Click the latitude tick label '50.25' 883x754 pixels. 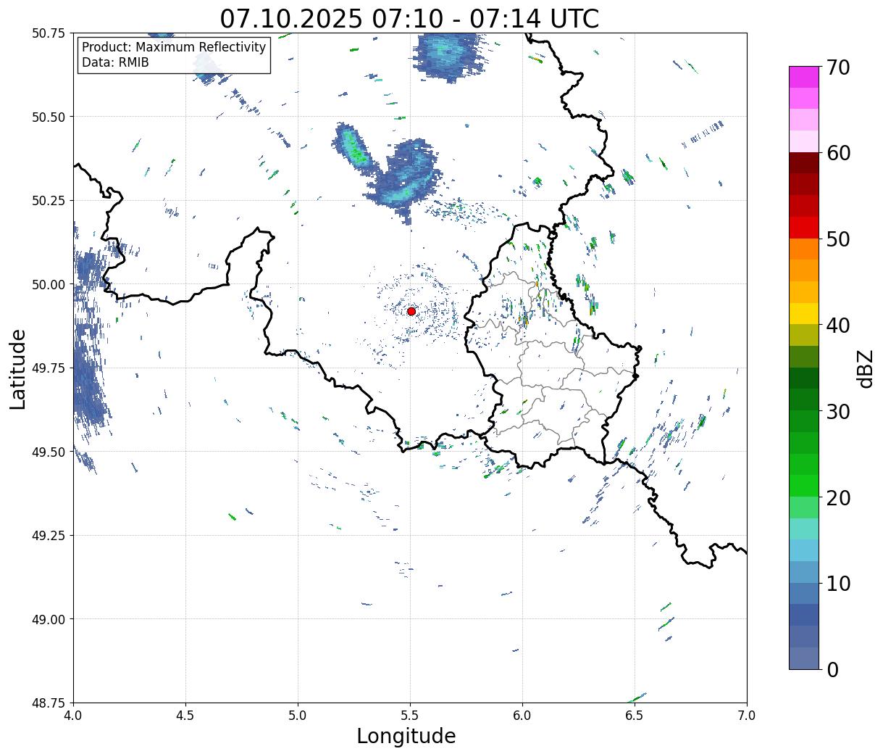click(49, 201)
